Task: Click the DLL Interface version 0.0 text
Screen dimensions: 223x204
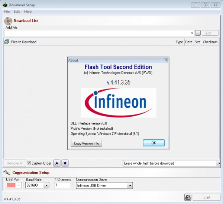Action: (x=89, y=123)
